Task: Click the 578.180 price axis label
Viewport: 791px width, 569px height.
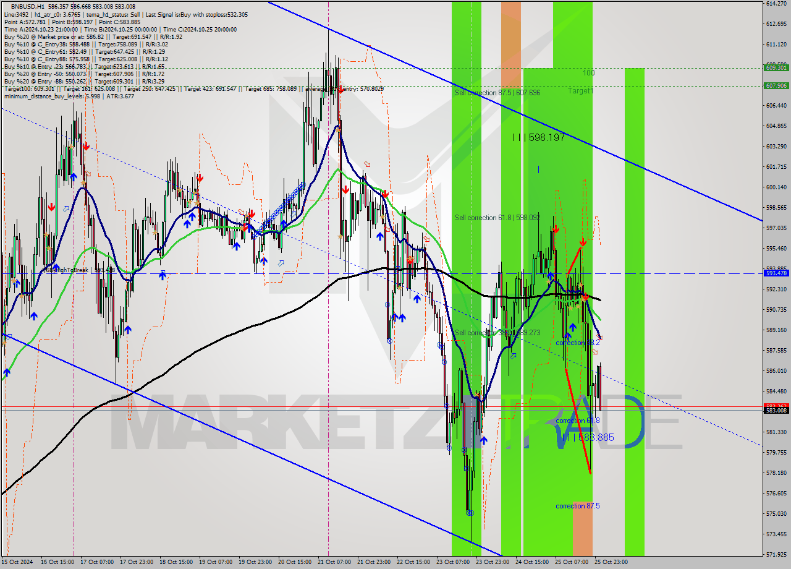Action: click(776, 473)
